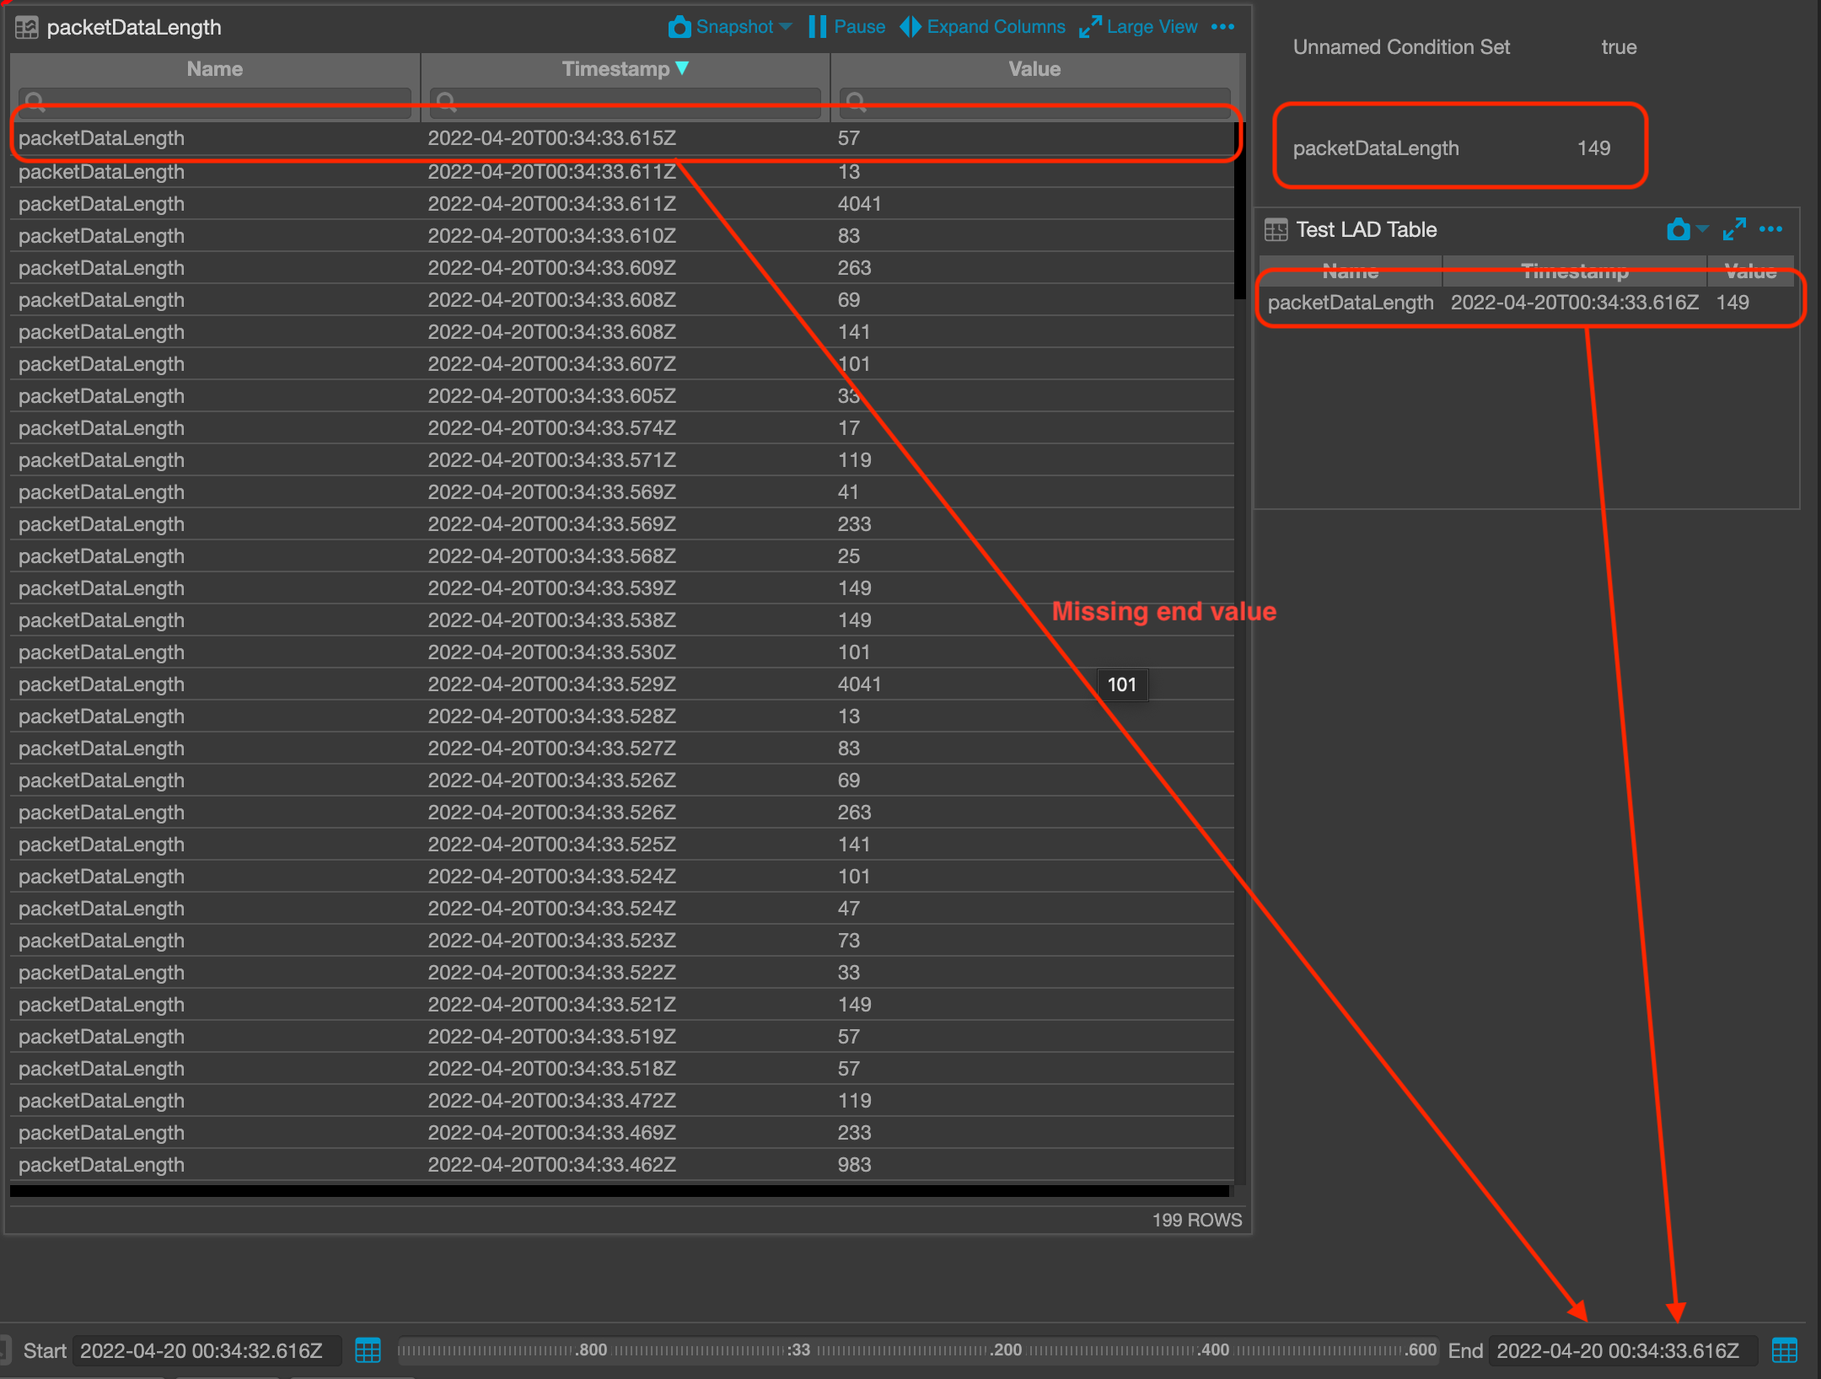Click the time conductor tick at .200
Viewport: 1821px width, 1379px height.
[1006, 1349]
